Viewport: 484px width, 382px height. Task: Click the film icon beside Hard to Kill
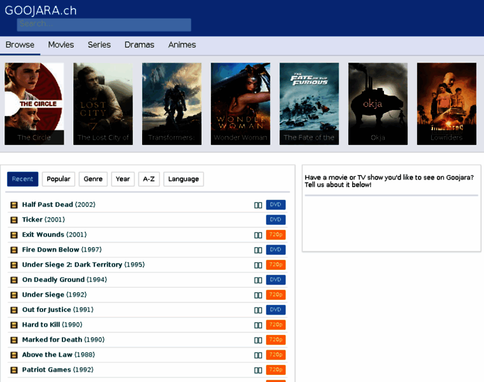pyautogui.click(x=14, y=325)
